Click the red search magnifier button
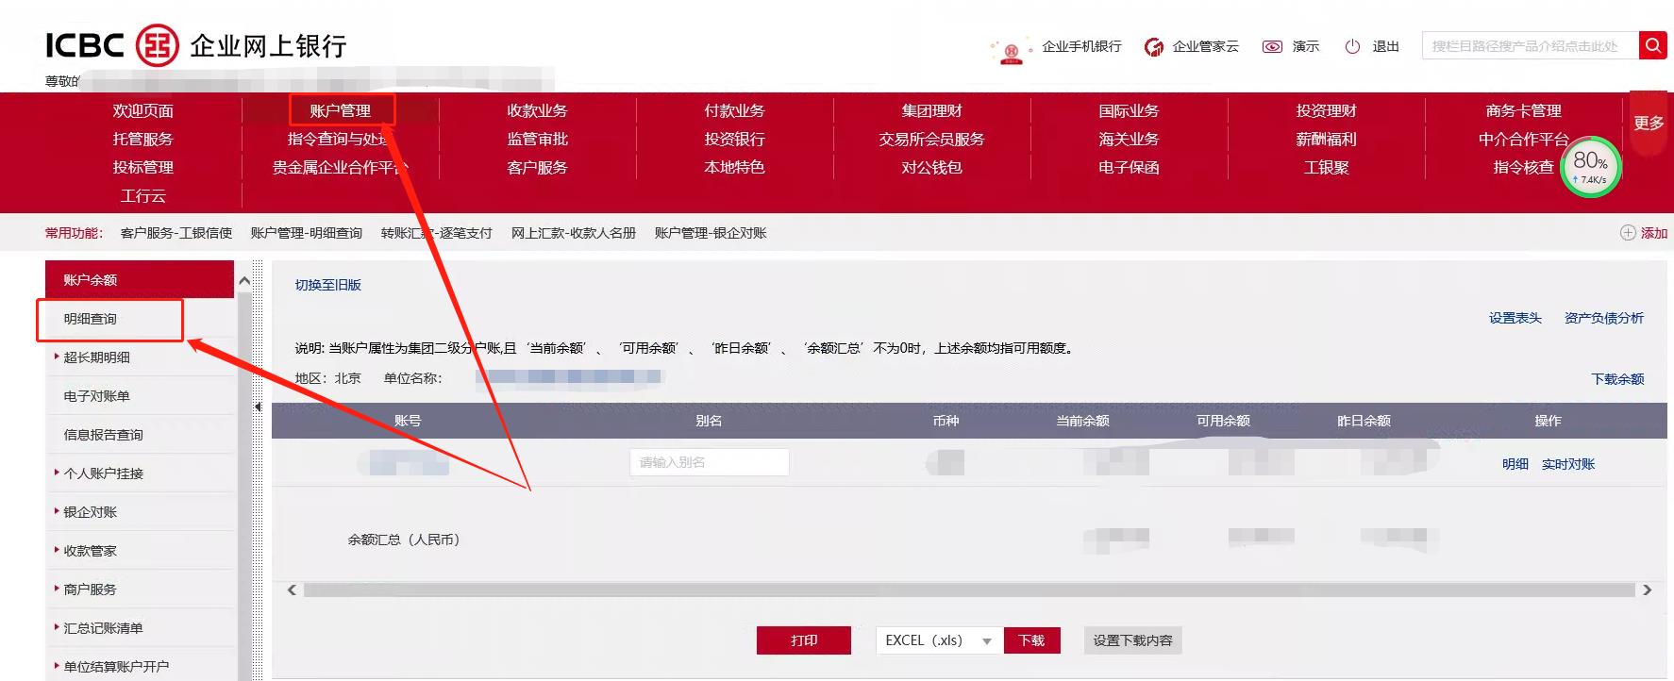Image resolution: width=1674 pixels, height=681 pixels. (1652, 45)
